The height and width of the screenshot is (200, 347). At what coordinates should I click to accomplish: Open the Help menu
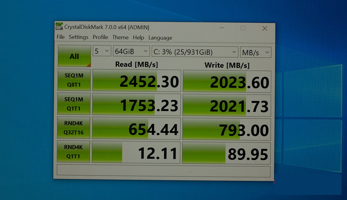pos(139,38)
